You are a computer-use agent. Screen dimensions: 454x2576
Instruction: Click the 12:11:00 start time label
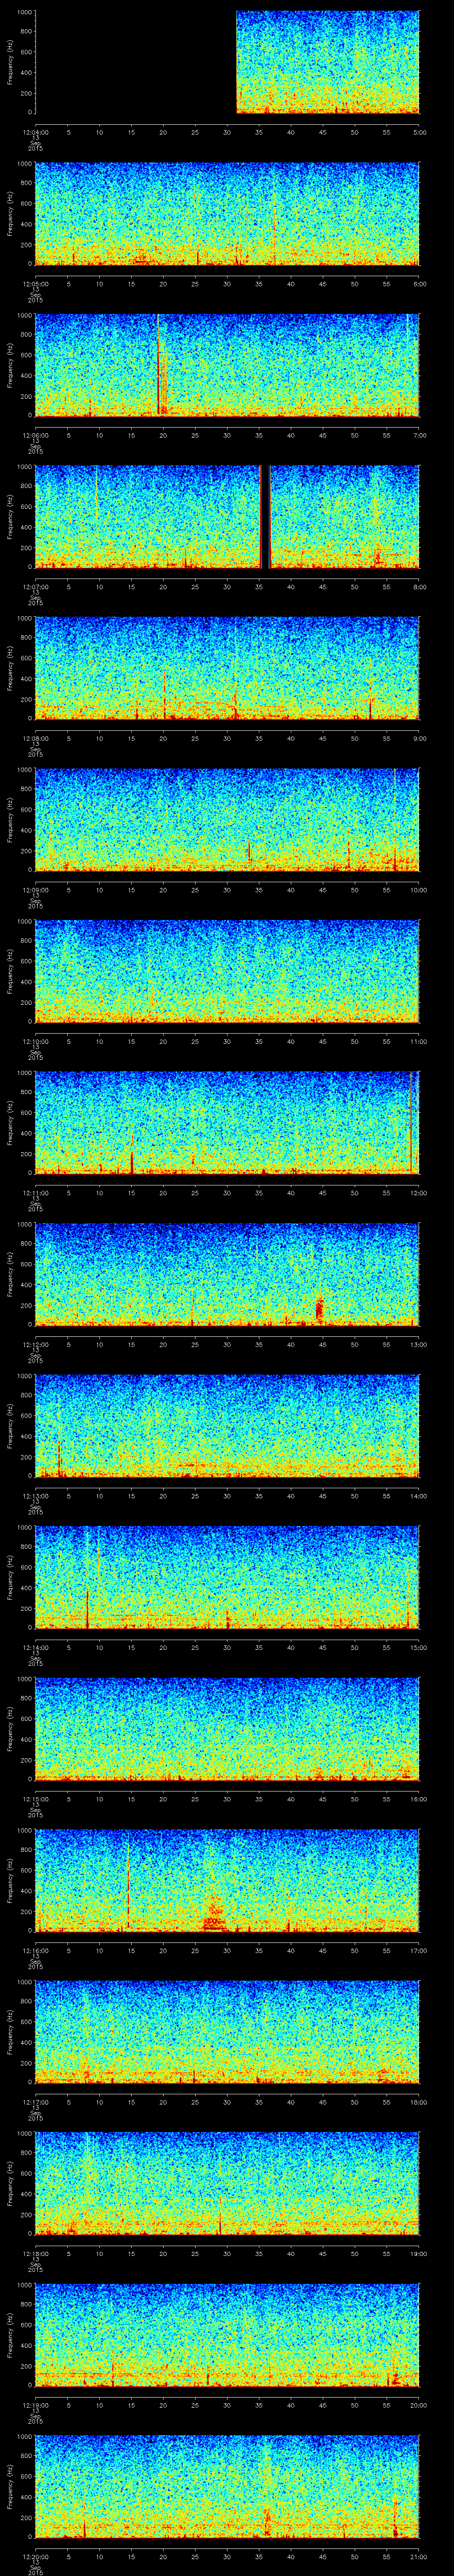click(x=35, y=1192)
